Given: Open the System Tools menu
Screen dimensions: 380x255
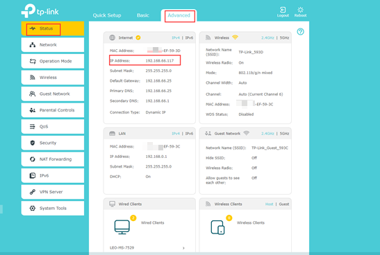Looking at the screenshot, I should click(53, 208).
